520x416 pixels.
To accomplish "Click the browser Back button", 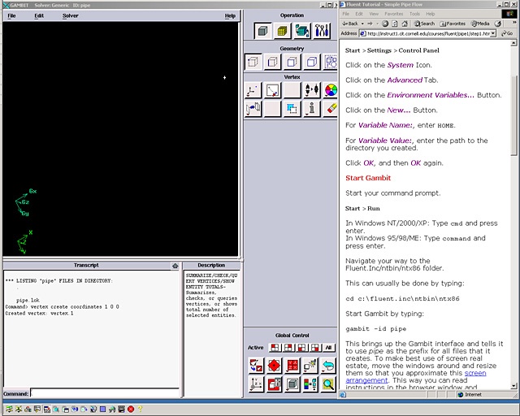I will [x=350, y=24].
